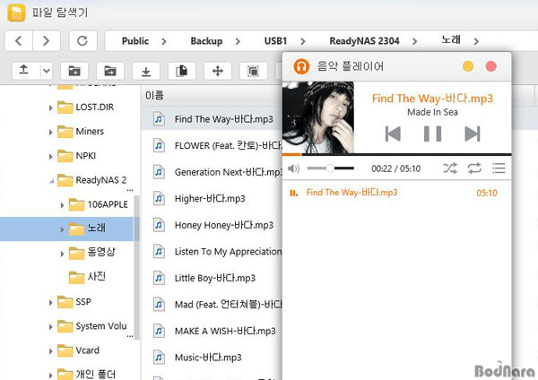Open the chevron after USB1 breadcrumb

pos(303,41)
